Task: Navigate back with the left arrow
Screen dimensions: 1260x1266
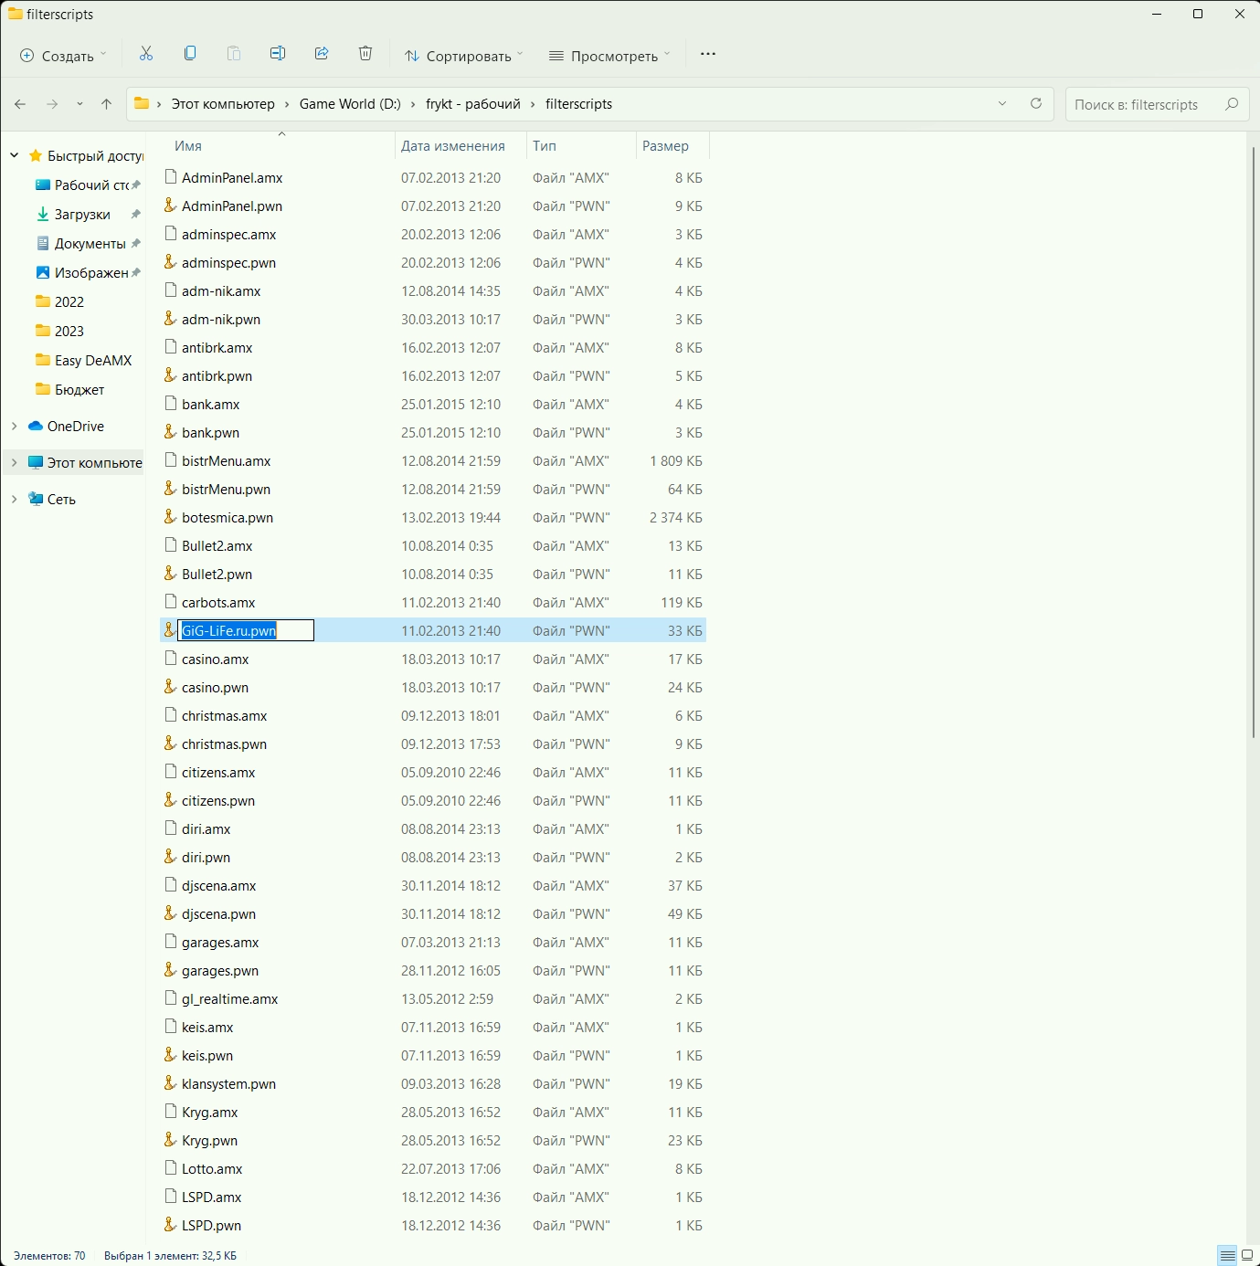Action: 20,104
